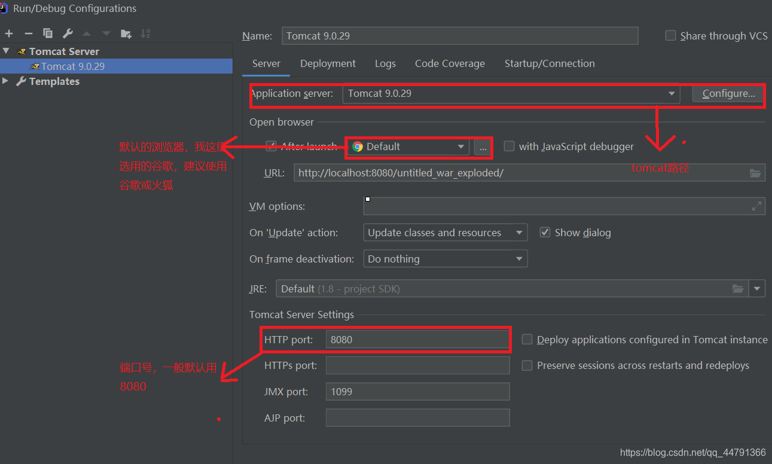Image resolution: width=772 pixels, height=464 pixels.
Task: Toggle the After launch checkbox
Action: (x=271, y=146)
